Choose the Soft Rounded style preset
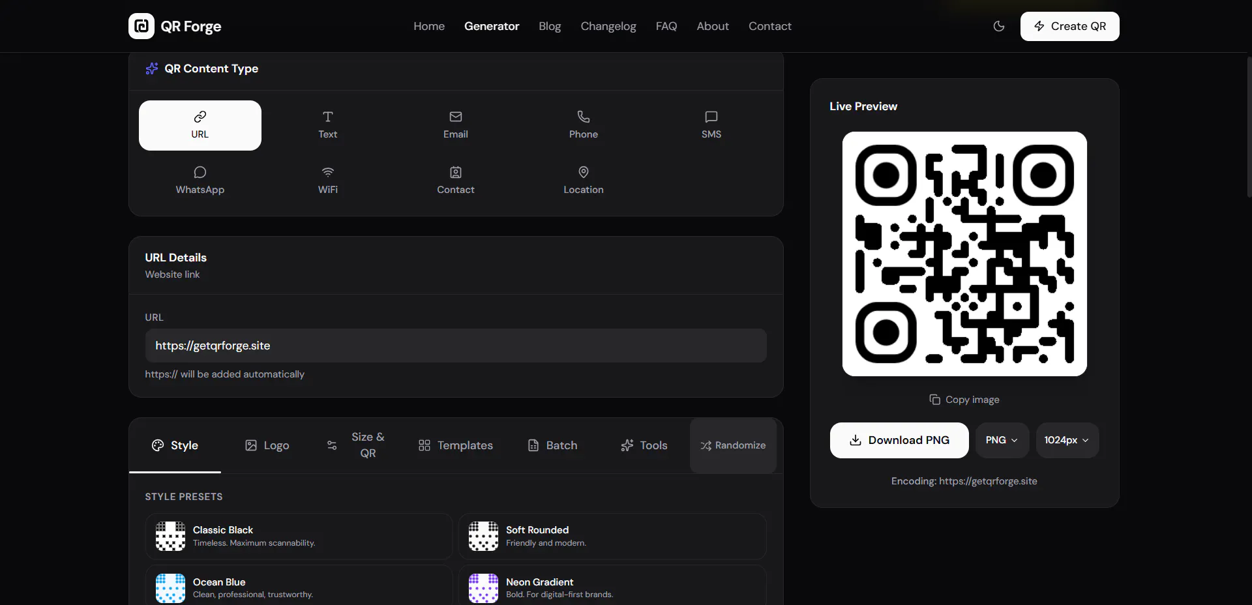This screenshot has width=1252, height=605. [612, 536]
